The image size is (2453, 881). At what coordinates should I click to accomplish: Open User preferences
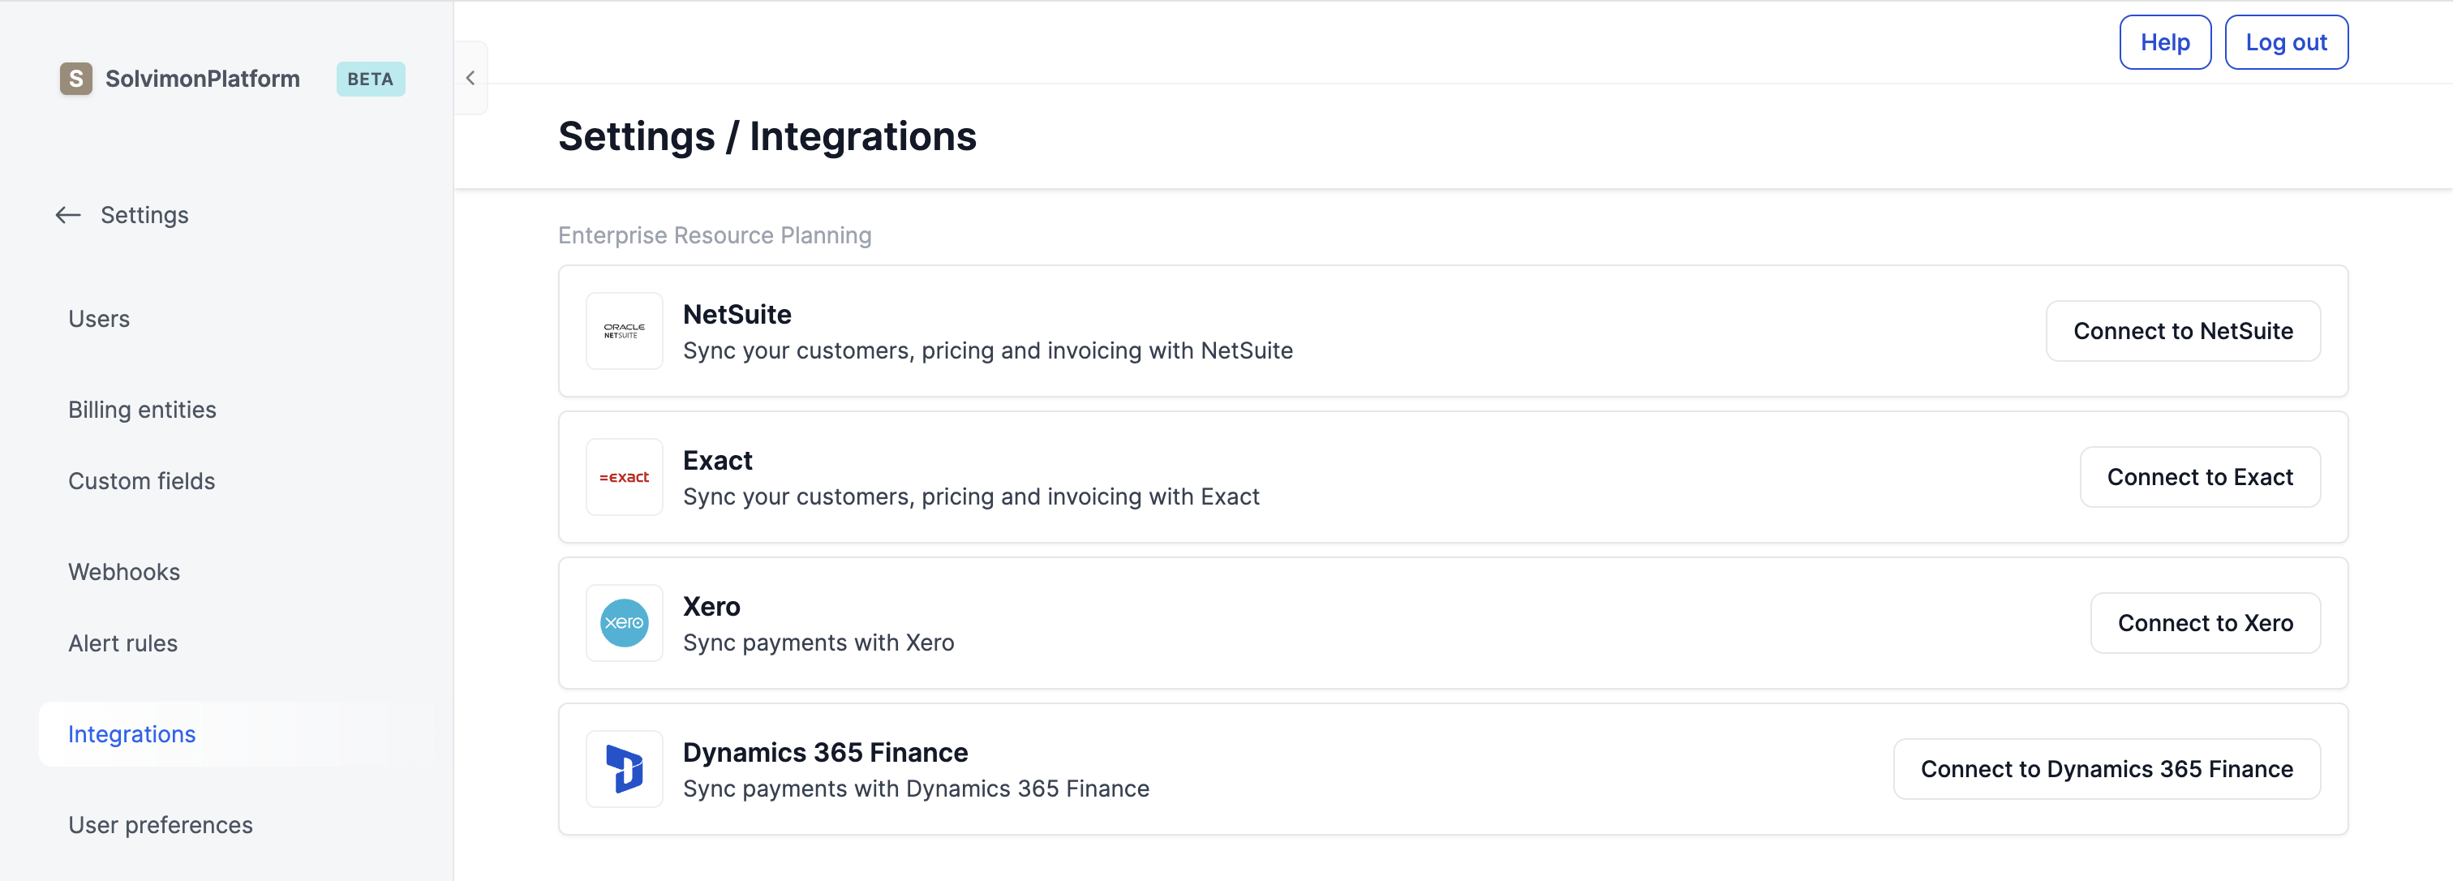coord(160,825)
